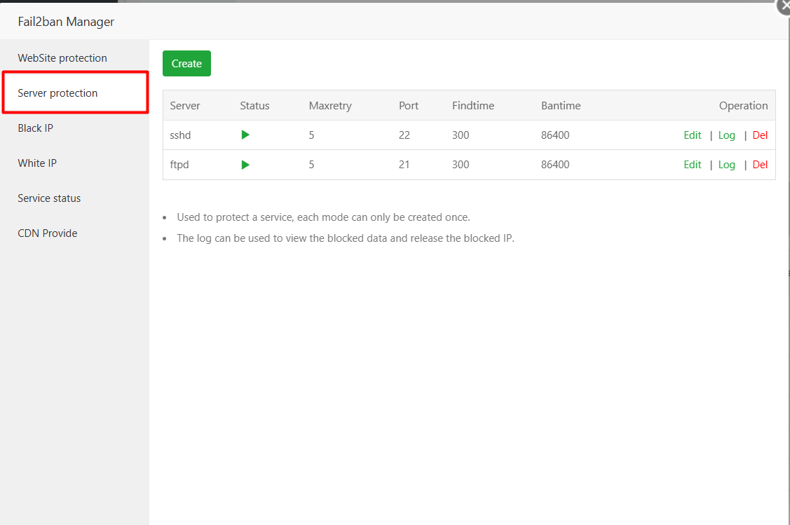Open the CDN Provide section
Image resolution: width=790 pixels, height=525 pixels.
click(47, 233)
